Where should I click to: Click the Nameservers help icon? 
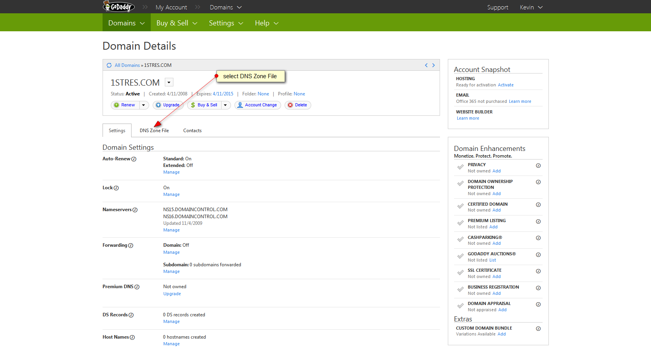[x=135, y=210]
